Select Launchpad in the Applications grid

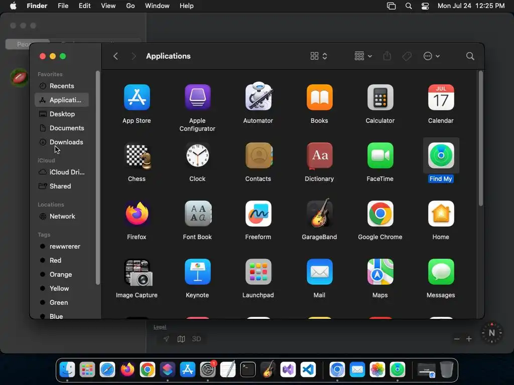point(259,272)
